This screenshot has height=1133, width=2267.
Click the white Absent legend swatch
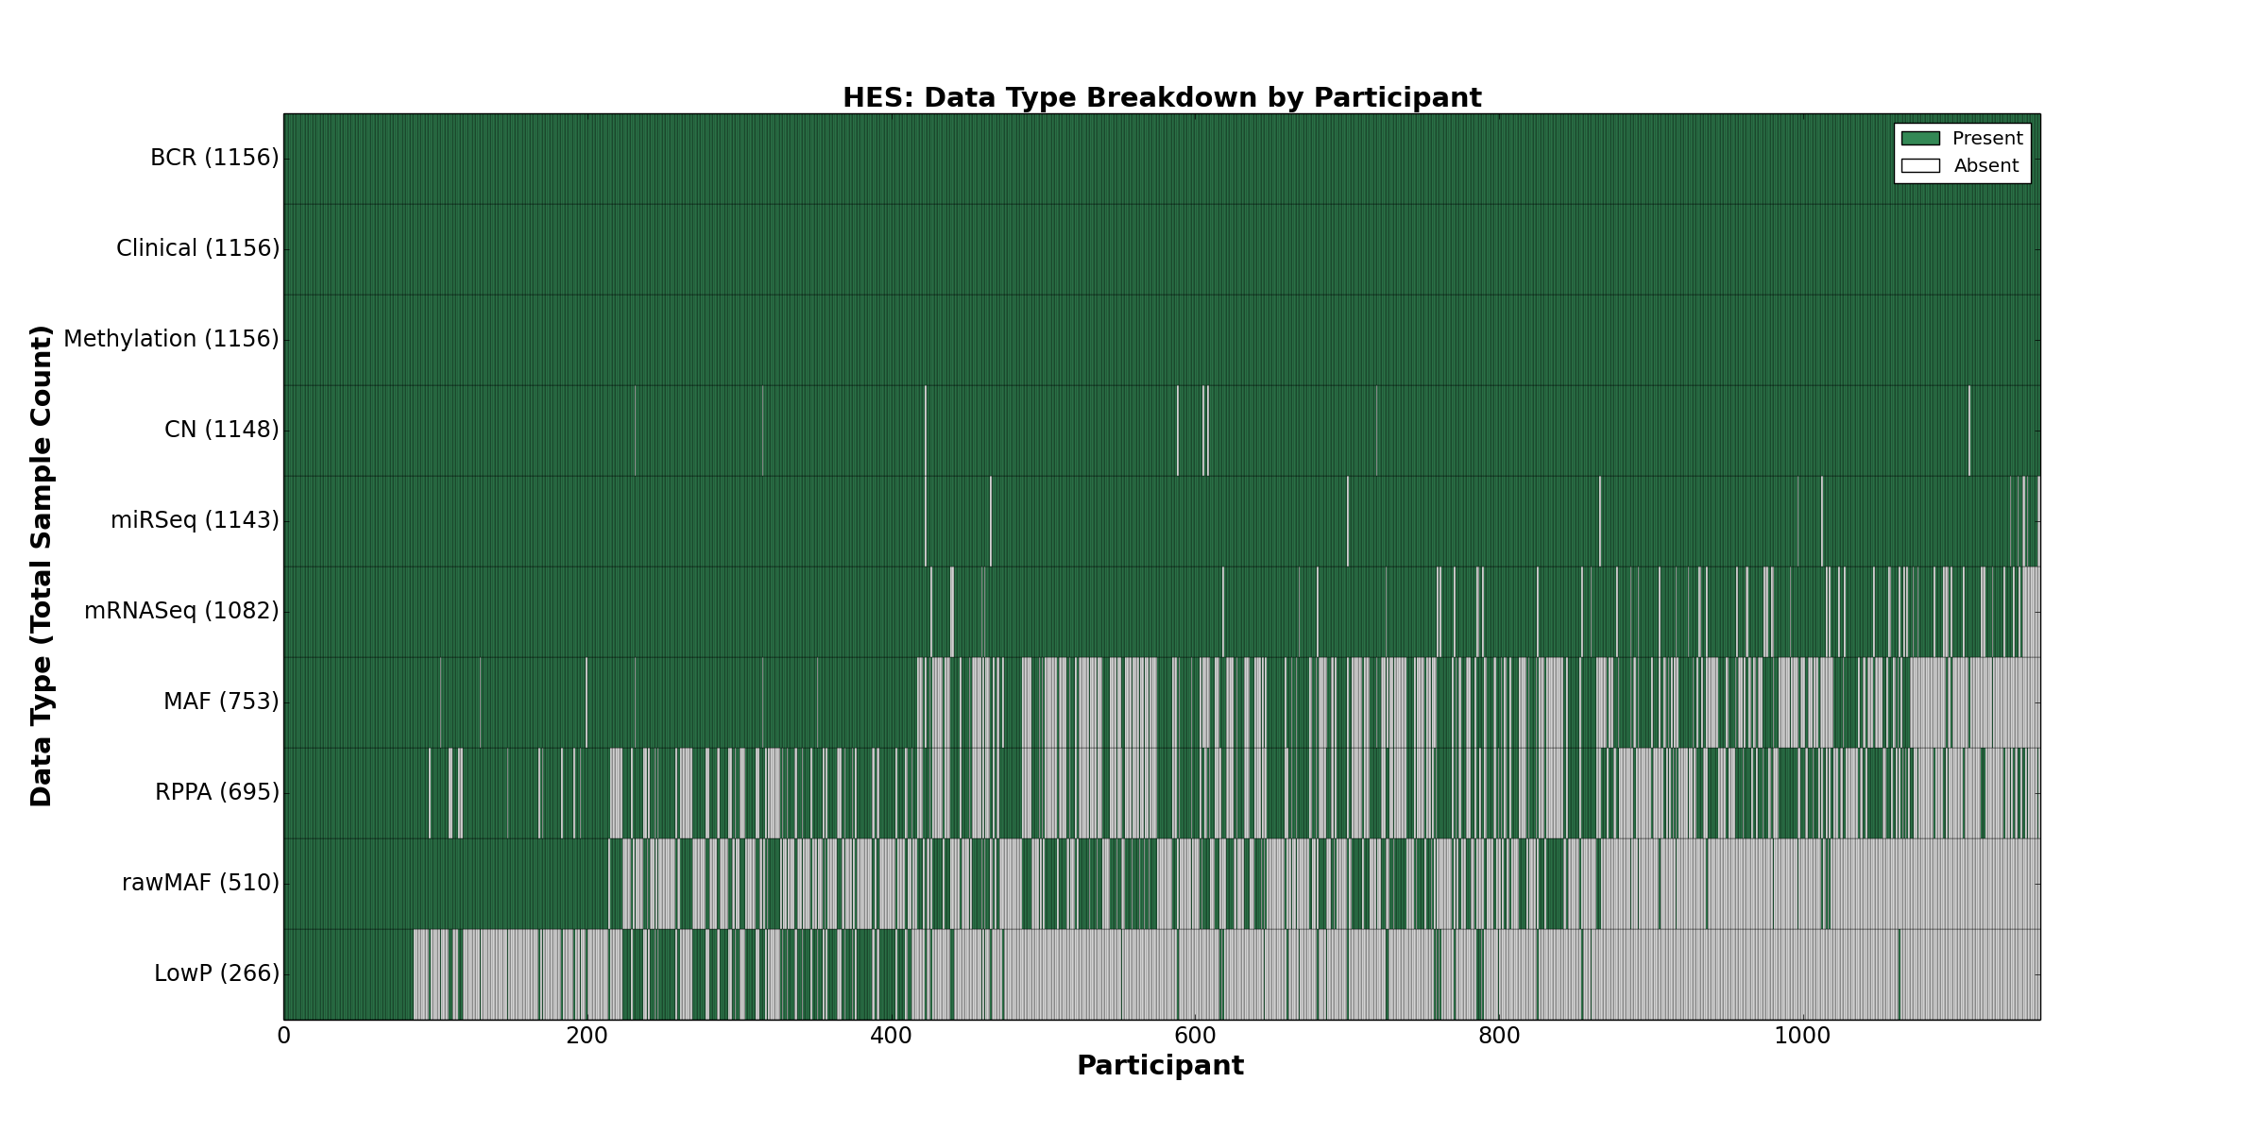(1920, 166)
